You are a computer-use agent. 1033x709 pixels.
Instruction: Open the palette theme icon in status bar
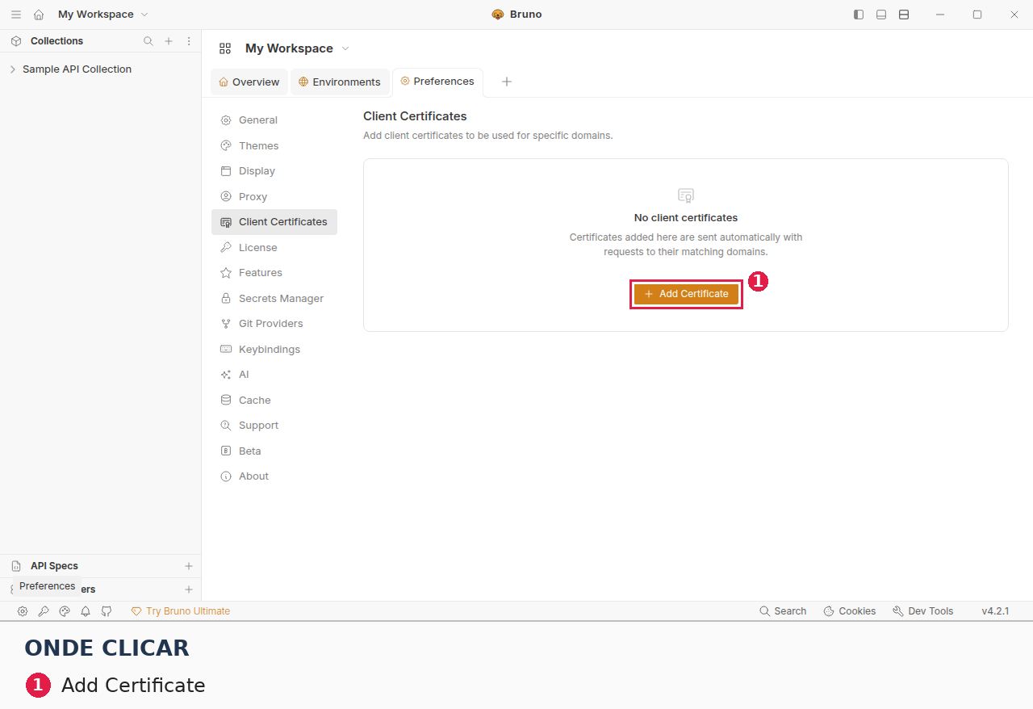[65, 611]
